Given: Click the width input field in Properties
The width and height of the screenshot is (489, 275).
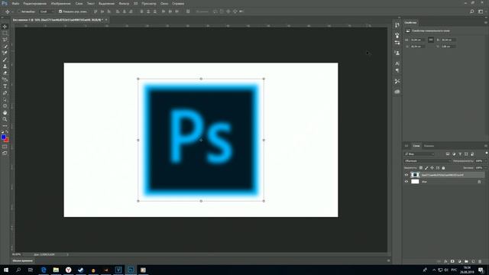Looking at the screenshot, I should pos(417,40).
